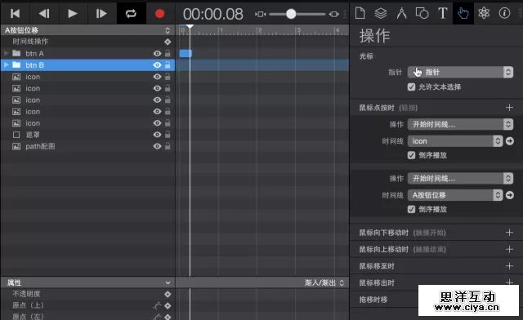
Task: Open the 渐入/渐出 easing dropdown
Action: tap(324, 283)
